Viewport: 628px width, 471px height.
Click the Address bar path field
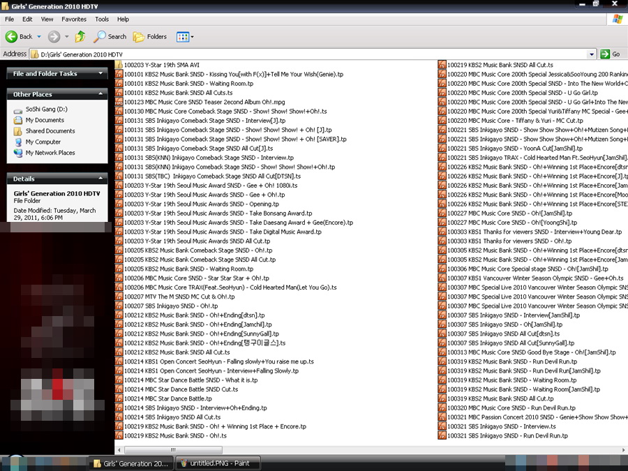(x=313, y=54)
